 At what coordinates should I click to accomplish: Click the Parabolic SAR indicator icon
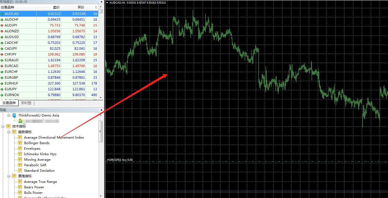click(x=20, y=165)
